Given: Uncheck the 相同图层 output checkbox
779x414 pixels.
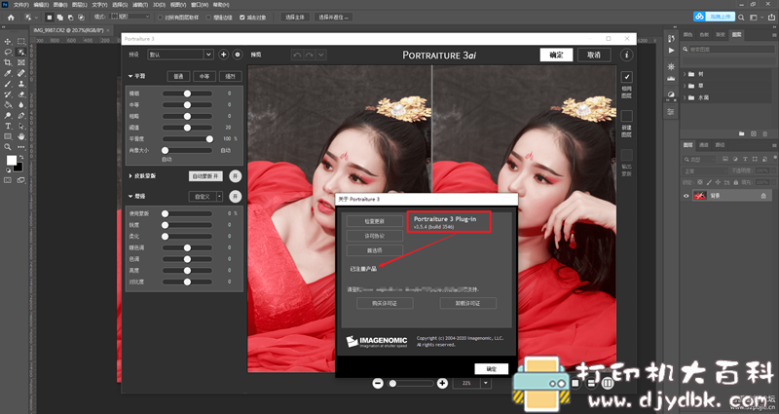Looking at the screenshot, I should click(x=626, y=77).
